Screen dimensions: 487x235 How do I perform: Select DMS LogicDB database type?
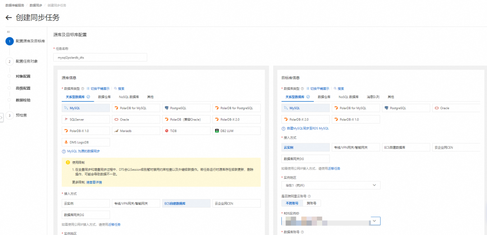[x=86, y=142]
